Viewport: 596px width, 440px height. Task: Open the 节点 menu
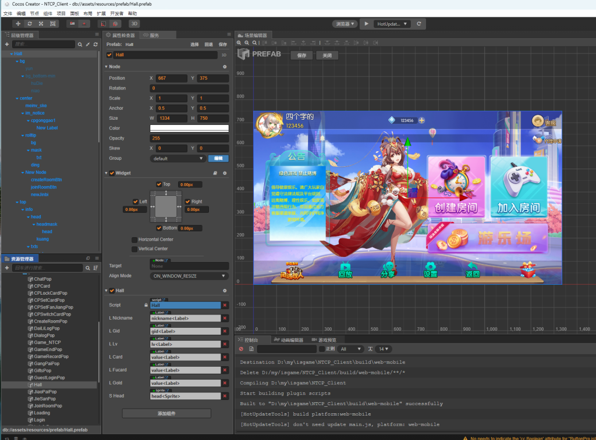click(x=34, y=14)
